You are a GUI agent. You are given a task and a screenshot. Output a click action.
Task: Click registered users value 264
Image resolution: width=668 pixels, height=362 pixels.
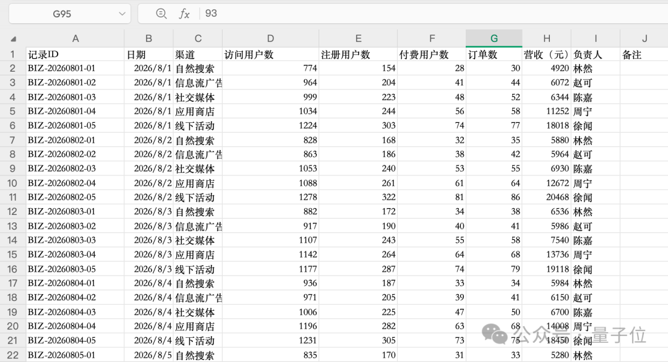tap(358, 255)
